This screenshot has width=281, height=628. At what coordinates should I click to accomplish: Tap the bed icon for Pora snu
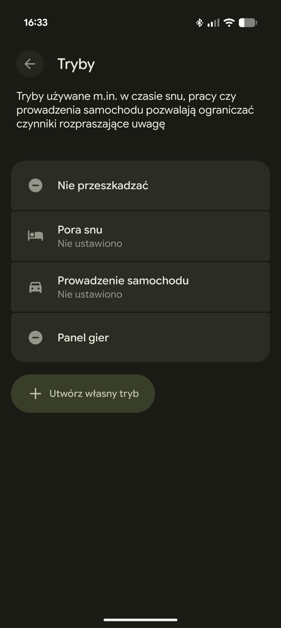click(35, 236)
